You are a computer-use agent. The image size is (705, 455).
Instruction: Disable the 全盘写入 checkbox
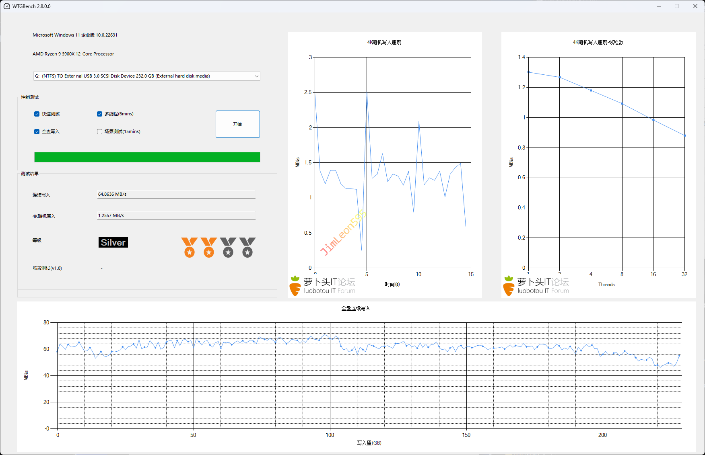click(37, 132)
